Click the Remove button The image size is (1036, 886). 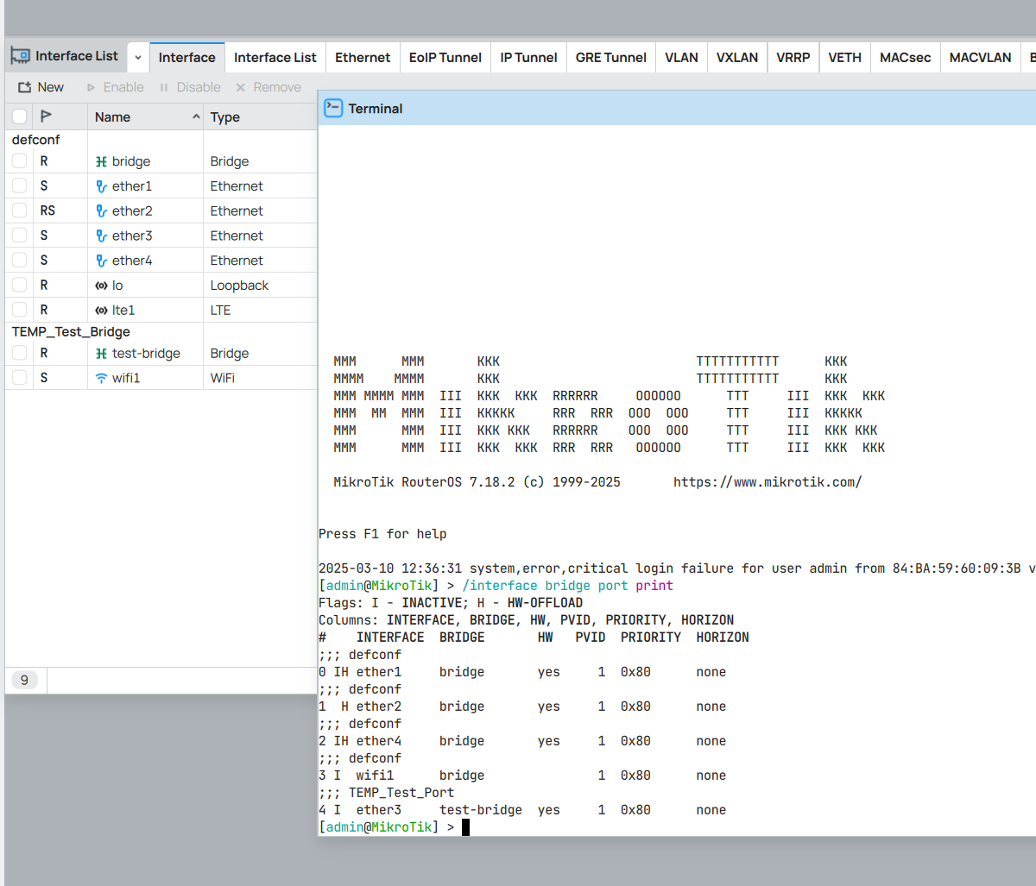coord(268,87)
